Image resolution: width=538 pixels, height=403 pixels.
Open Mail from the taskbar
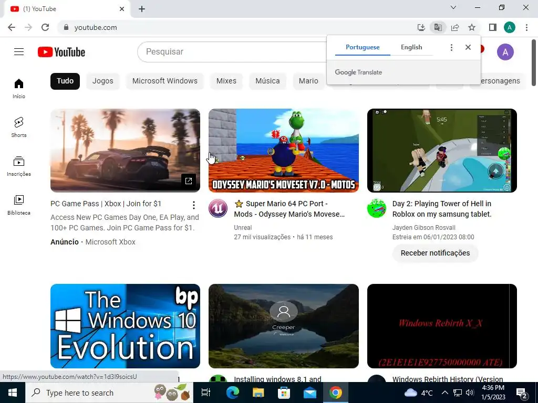click(309, 393)
